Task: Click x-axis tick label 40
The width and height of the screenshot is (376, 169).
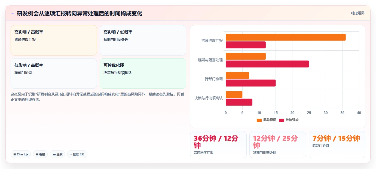Action: 359,113
